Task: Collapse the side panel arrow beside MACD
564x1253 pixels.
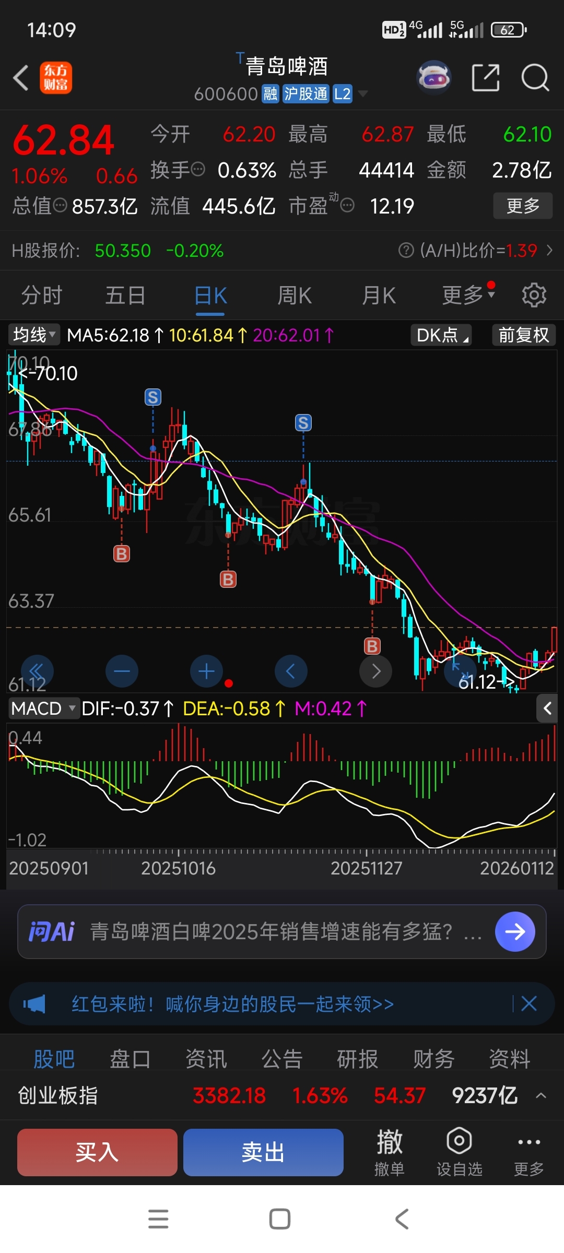Action: click(547, 708)
